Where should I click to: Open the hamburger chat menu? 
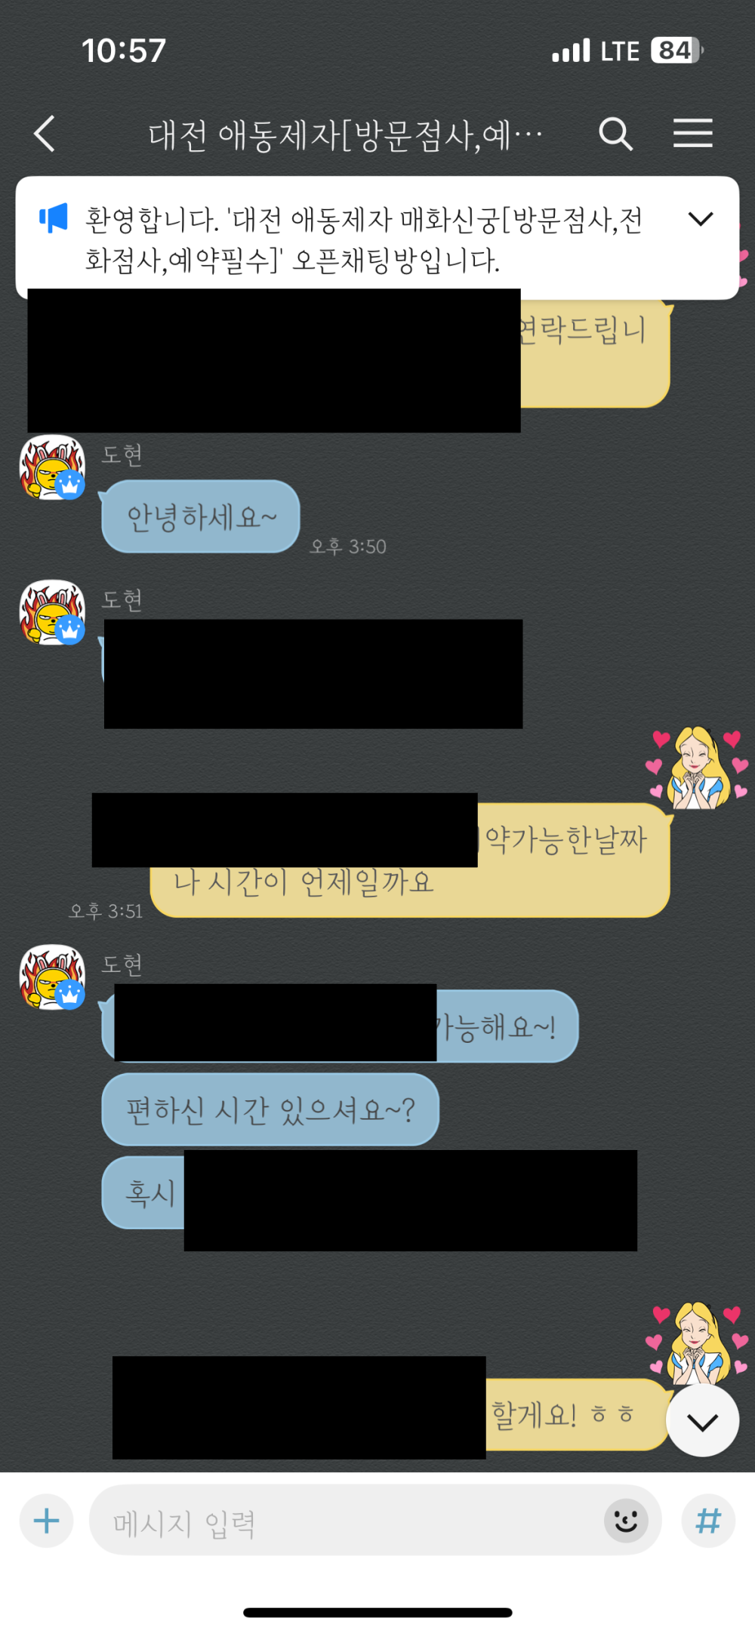tap(692, 133)
